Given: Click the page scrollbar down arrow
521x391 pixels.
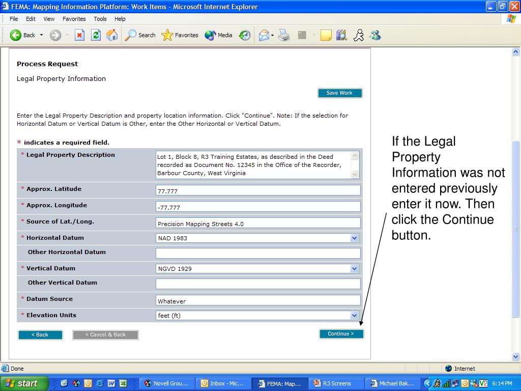Looking at the screenshot, I should point(516,357).
